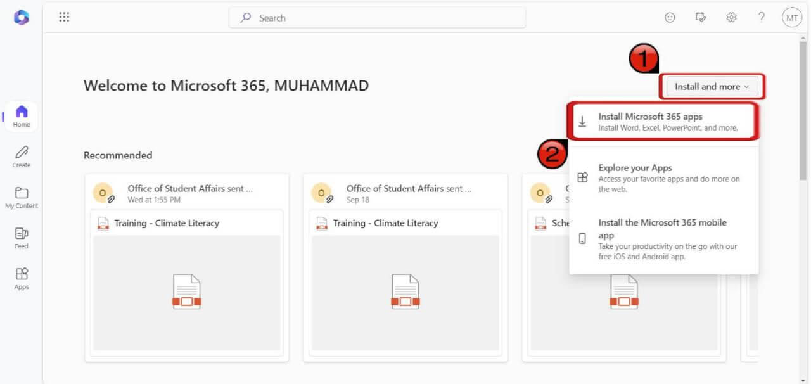The height and width of the screenshot is (384, 811).
Task: Open Apps in the sidebar
Action: pyautogui.click(x=22, y=279)
